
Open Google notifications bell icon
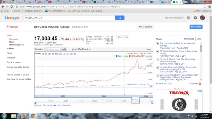pos(195,18)
